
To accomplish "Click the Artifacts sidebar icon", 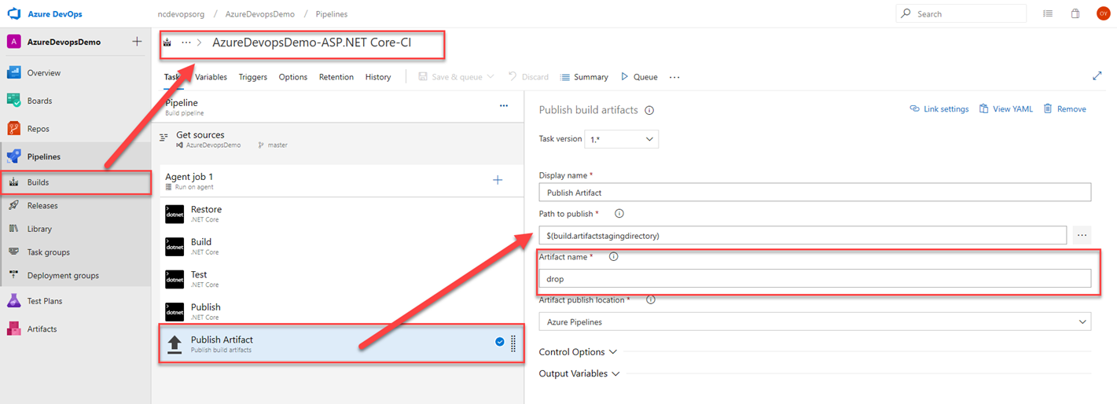I will click(x=13, y=329).
